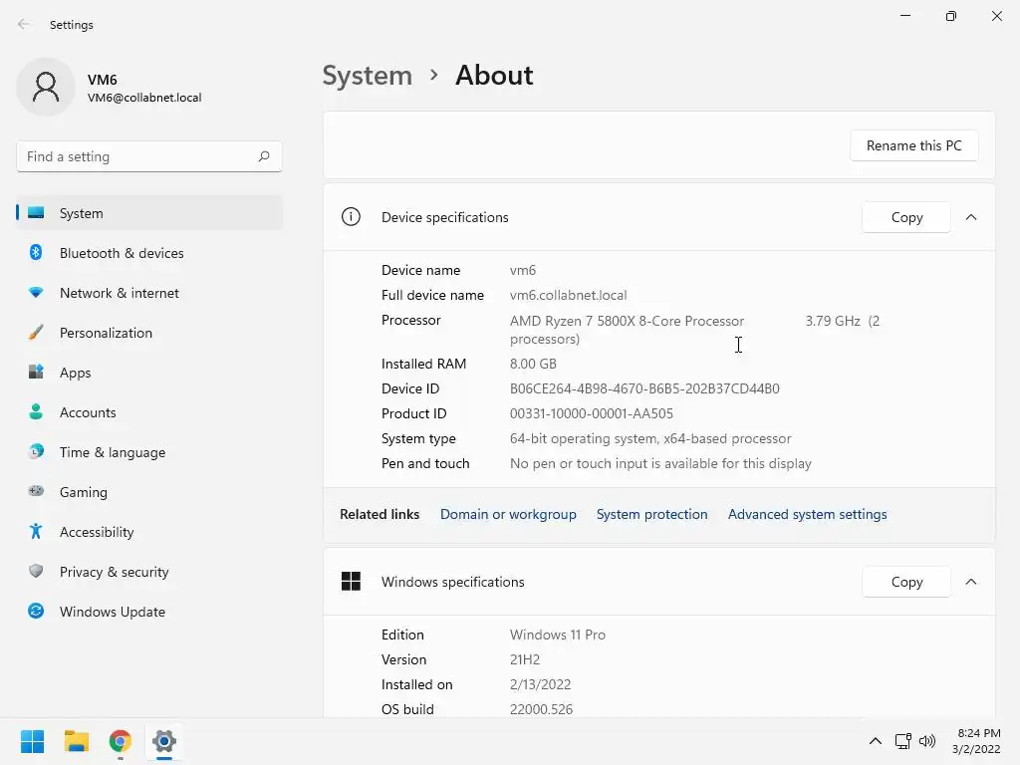Click the Windows Update sync icon
Viewport: 1020px width, 765px height.
coord(36,611)
